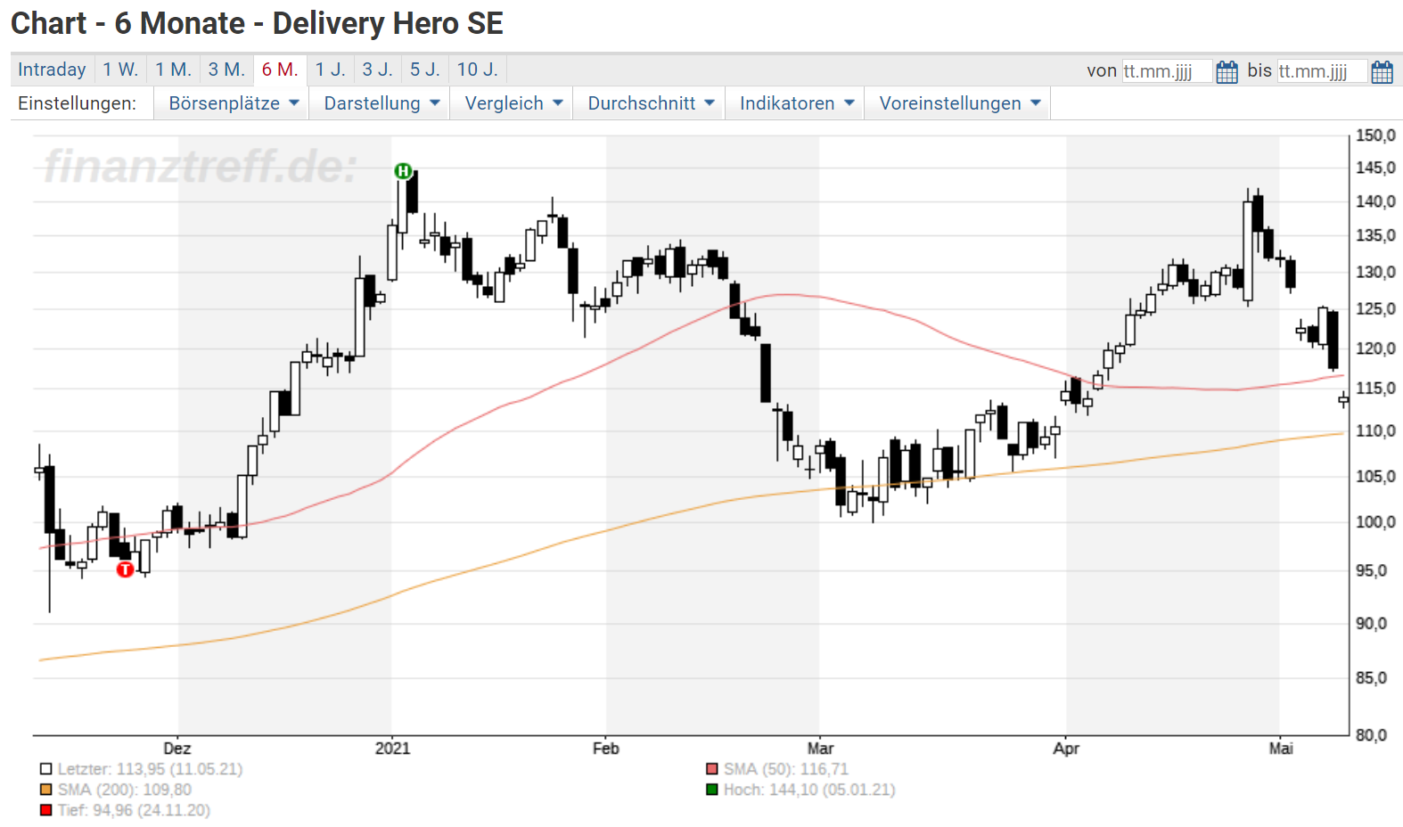
Task: Expand the Indikatoren dropdown
Action: tap(796, 103)
